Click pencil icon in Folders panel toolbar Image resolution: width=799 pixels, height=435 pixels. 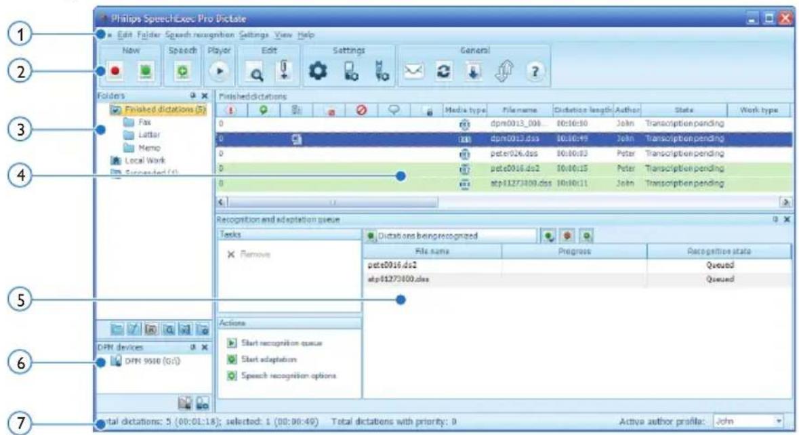tap(134, 329)
